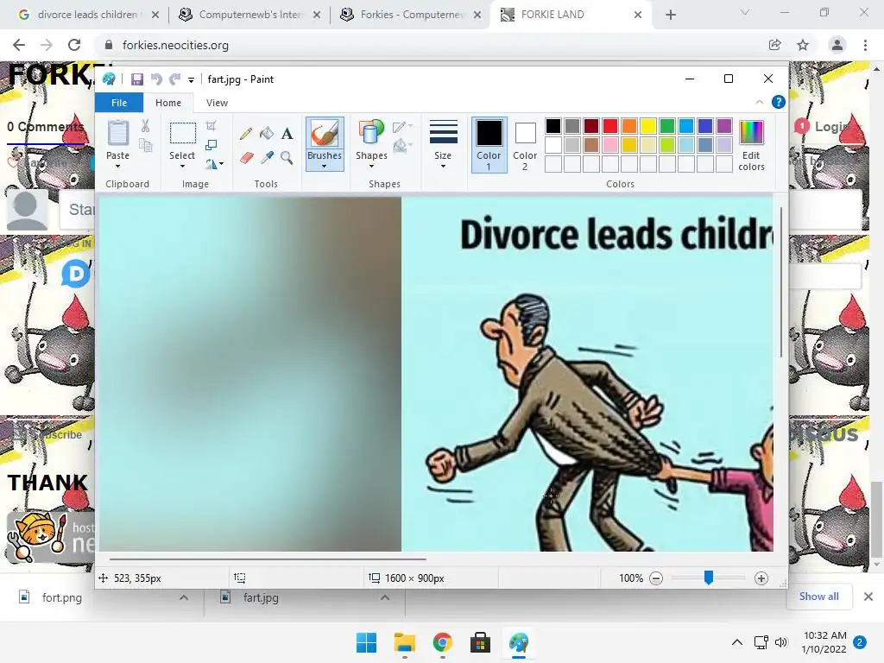Screen dimensions: 884x663
Task: Expand the Shapes dropdown arrow
Action: [x=371, y=167]
